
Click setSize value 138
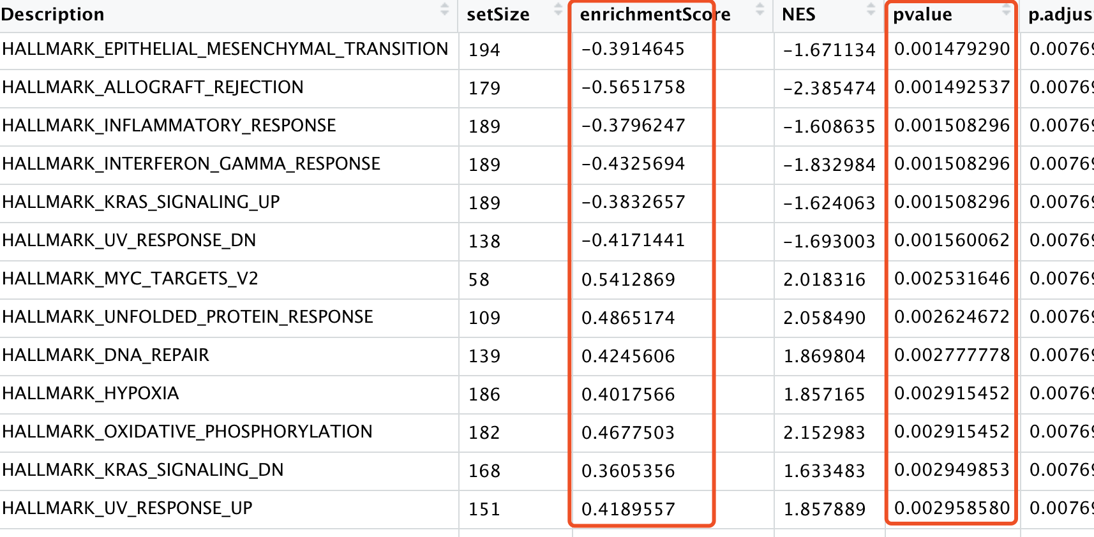coord(484,241)
